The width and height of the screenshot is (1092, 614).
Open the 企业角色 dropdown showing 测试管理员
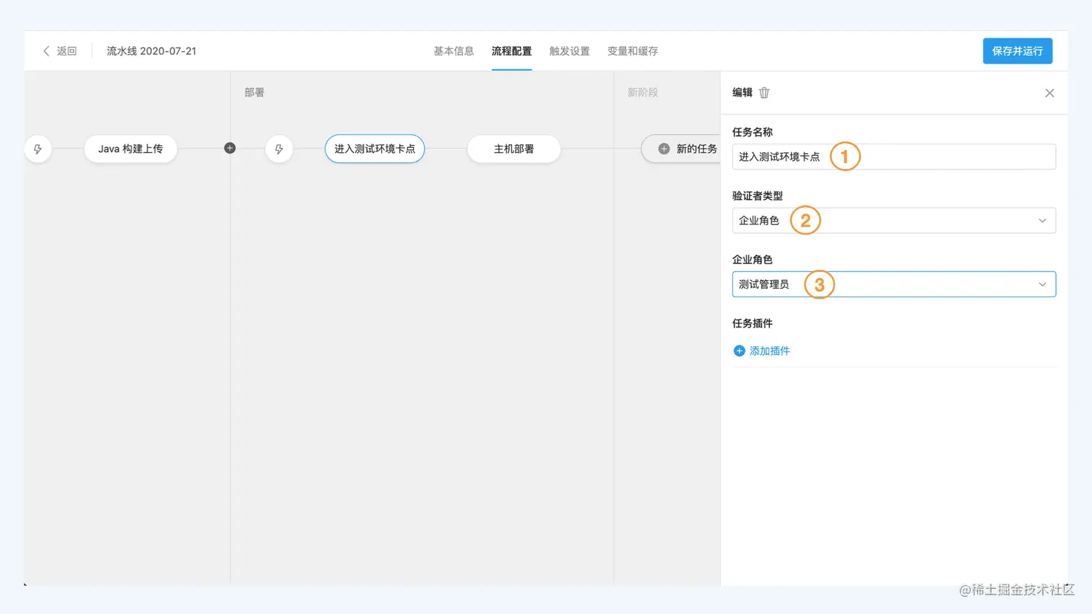tap(893, 284)
